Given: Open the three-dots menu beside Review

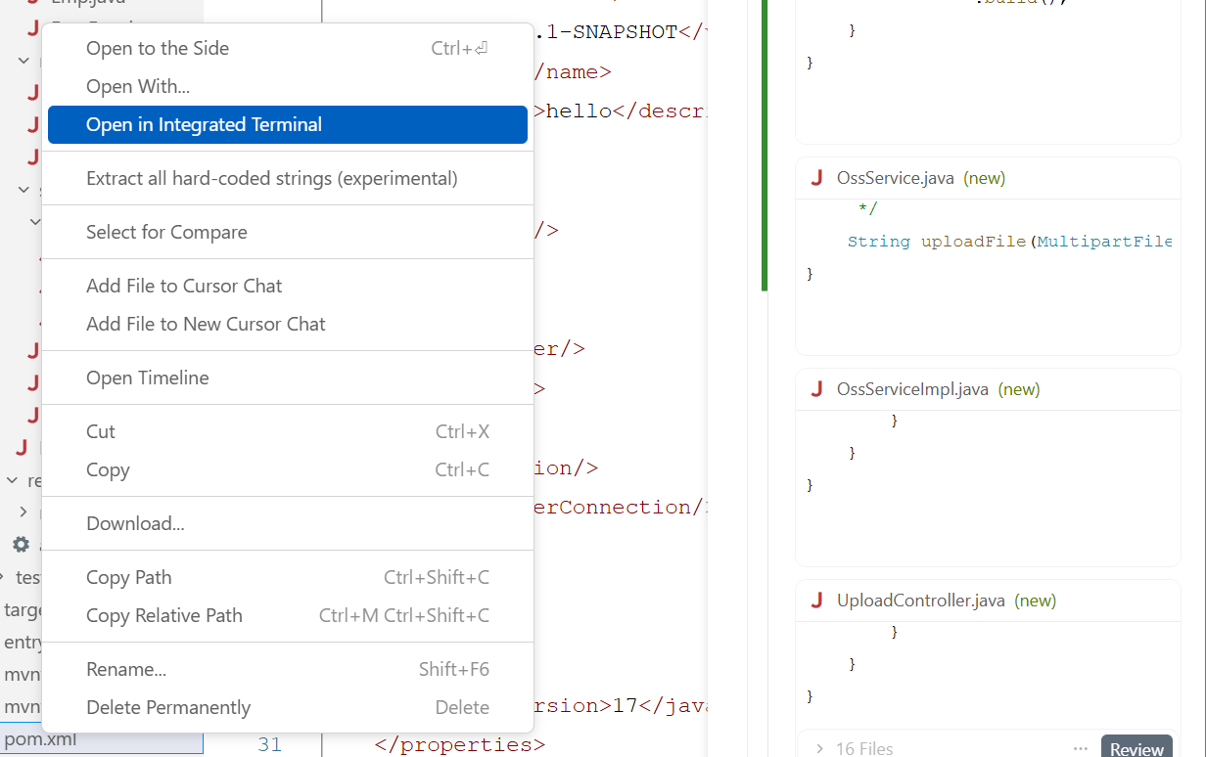Looking at the screenshot, I should (x=1081, y=748).
